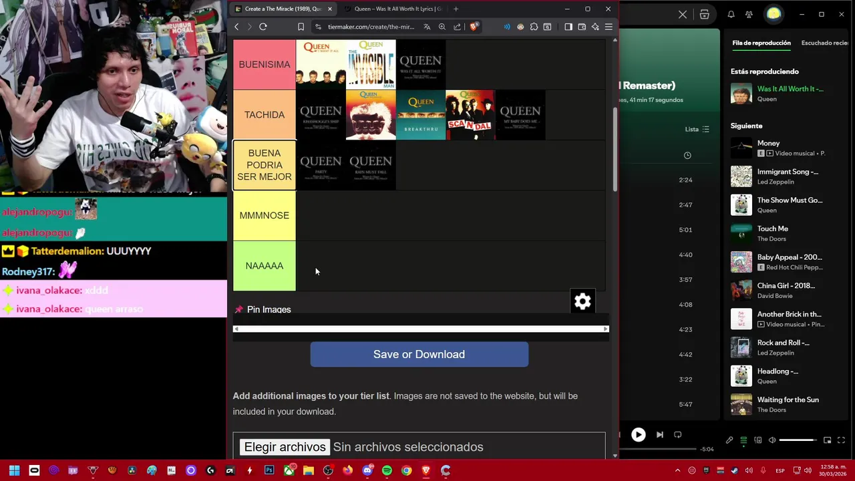Screen dimensions: 855x481
Task: Open Brave Leo AI assistant icon
Action: (x=595, y=27)
